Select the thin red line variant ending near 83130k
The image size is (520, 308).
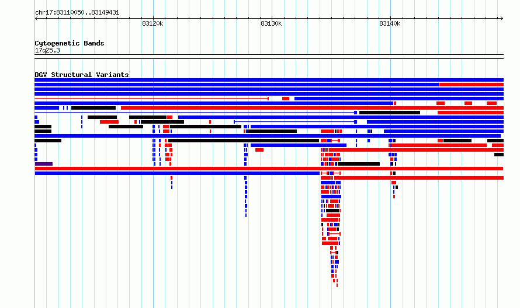[x=151, y=99]
